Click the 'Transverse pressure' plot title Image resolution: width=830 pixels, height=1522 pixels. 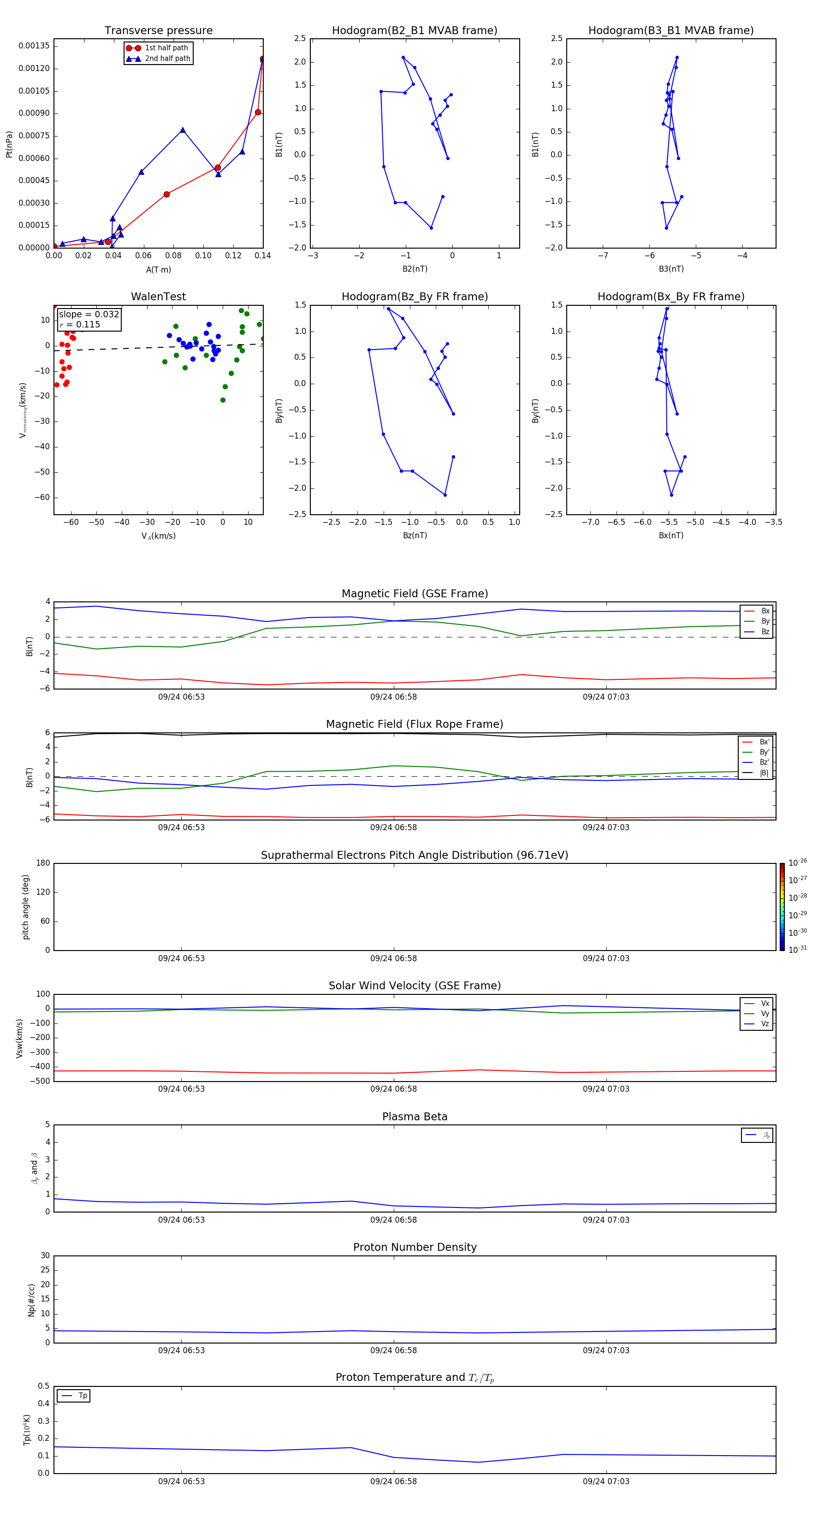pyautogui.click(x=158, y=31)
